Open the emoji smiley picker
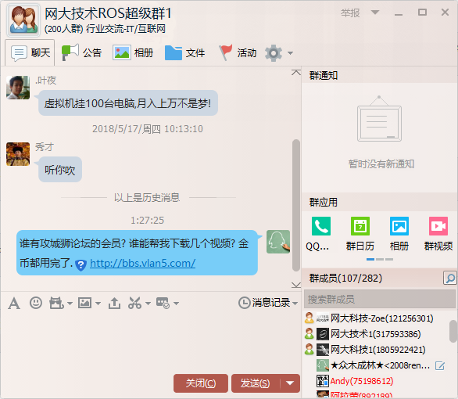 [x=36, y=303]
